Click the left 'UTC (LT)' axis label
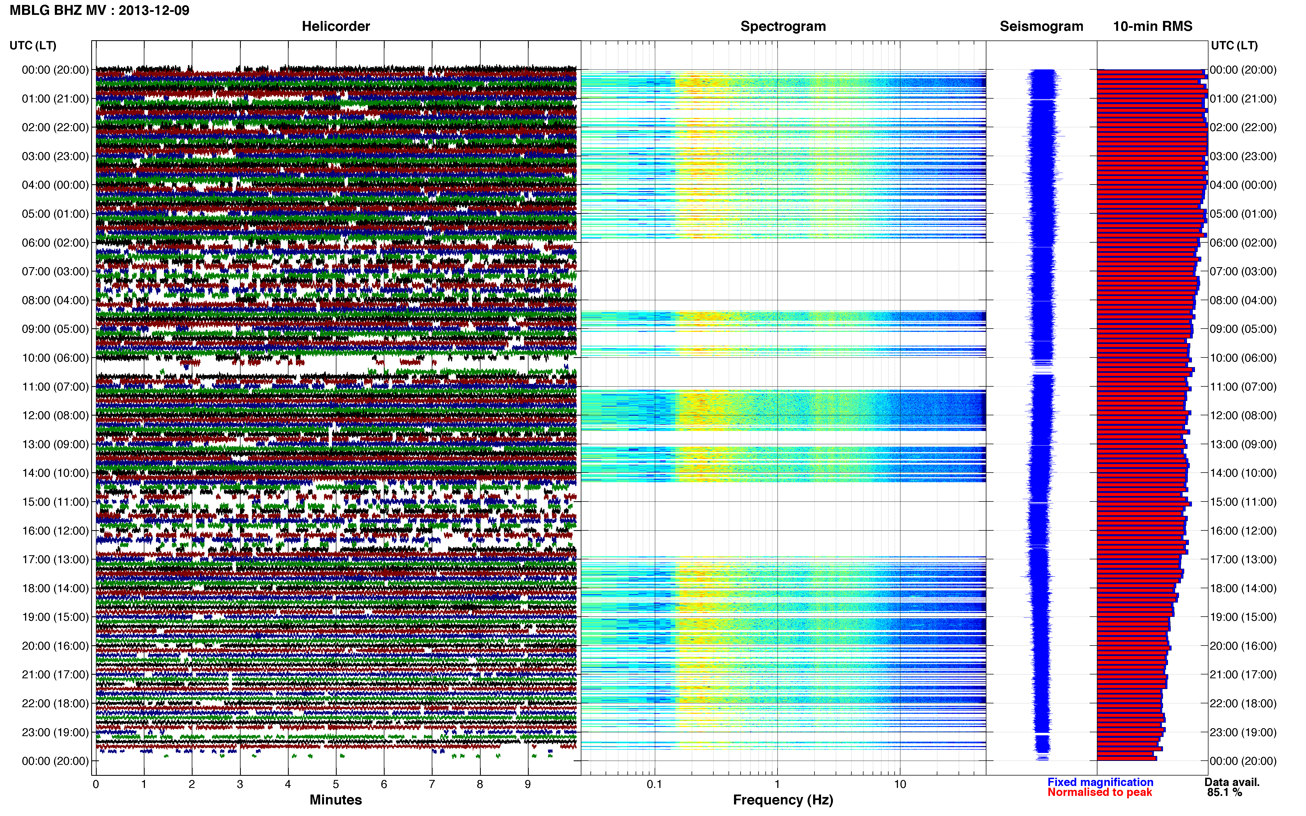Screen dimensions: 1306x816 point(33,45)
